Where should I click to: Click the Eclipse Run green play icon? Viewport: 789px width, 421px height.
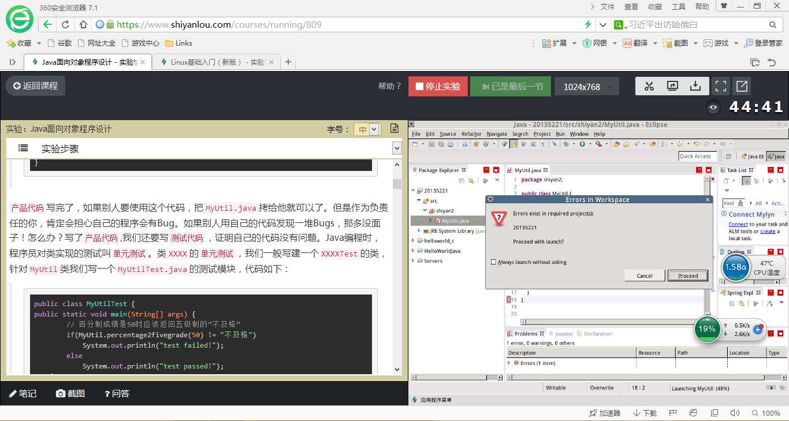pos(582,144)
